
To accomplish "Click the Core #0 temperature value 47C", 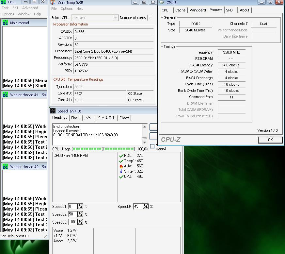I will [100, 93].
